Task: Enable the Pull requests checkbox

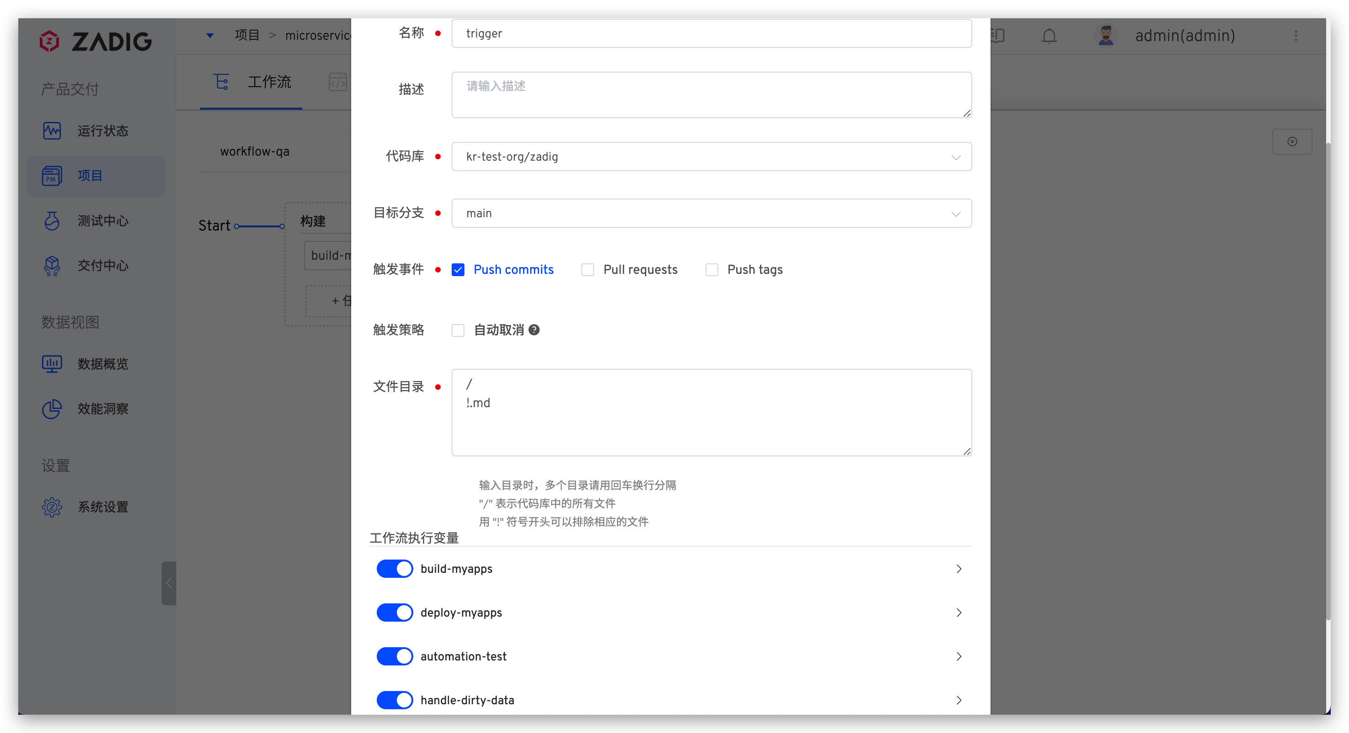Action: 588,270
